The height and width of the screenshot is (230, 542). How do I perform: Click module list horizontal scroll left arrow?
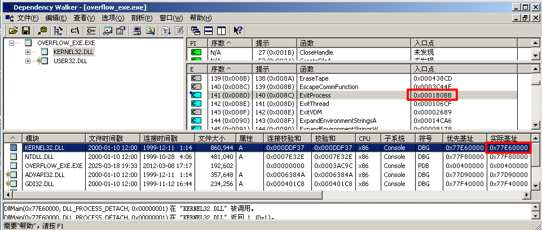(x=7, y=195)
